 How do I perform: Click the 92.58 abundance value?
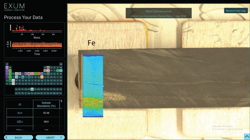[46, 113]
